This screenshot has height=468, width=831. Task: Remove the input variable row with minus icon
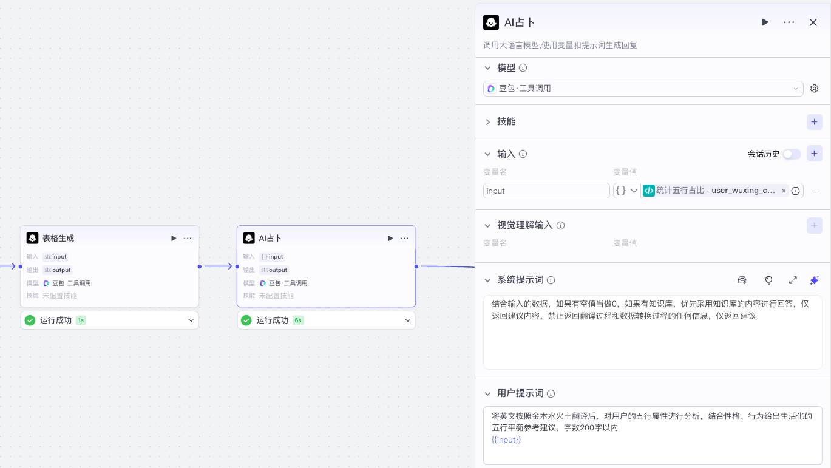814,190
